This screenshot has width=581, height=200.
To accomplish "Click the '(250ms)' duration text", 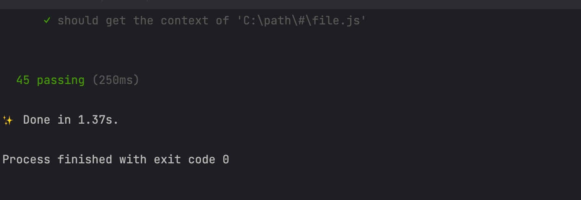I will [x=116, y=80].
